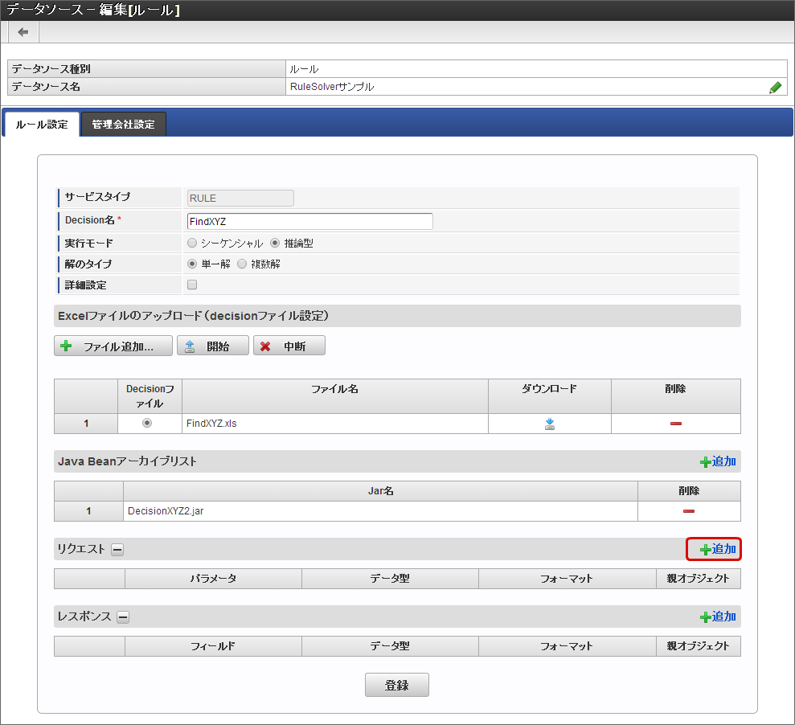
Task: Add a Java Bean archive
Action: tap(717, 462)
